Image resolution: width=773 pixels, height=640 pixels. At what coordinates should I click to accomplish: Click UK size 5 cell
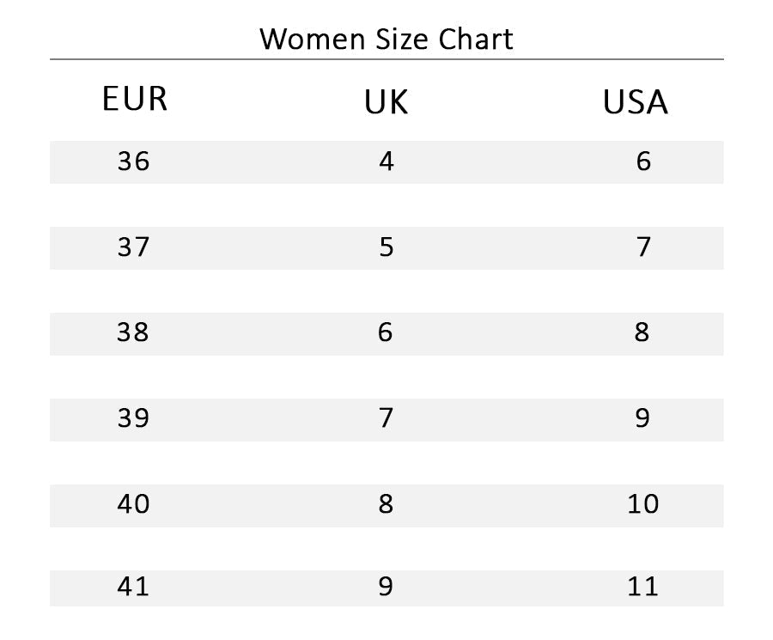pyautogui.click(x=386, y=247)
